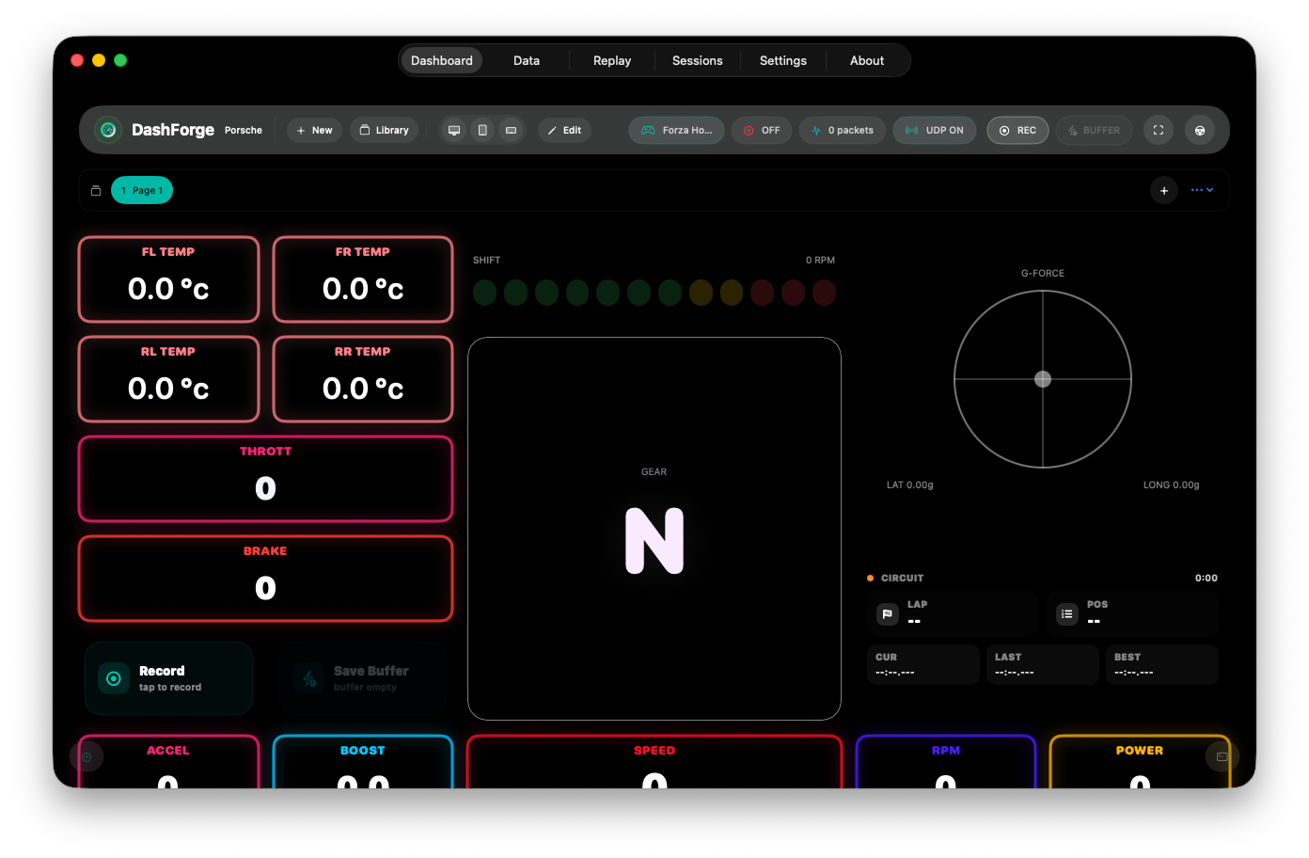Click the 0:00 circuit timer
Screen dimensions: 1309x858
[x=1206, y=578]
